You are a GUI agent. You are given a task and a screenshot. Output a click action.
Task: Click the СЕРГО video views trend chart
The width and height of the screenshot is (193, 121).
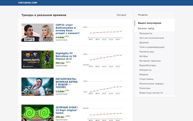(103, 33)
